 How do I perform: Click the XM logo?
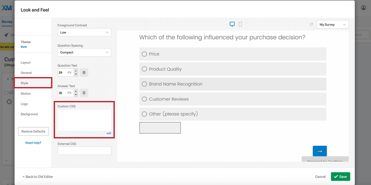[7, 7]
